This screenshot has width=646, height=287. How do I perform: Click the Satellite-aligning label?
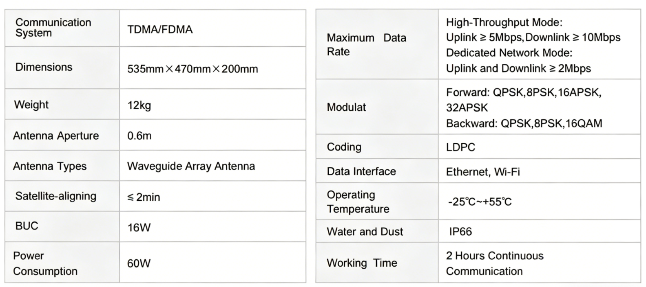[56, 196]
